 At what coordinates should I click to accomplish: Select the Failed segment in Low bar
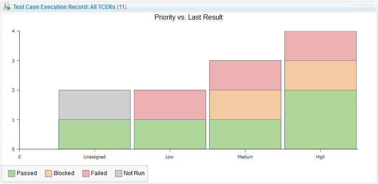tap(170, 105)
